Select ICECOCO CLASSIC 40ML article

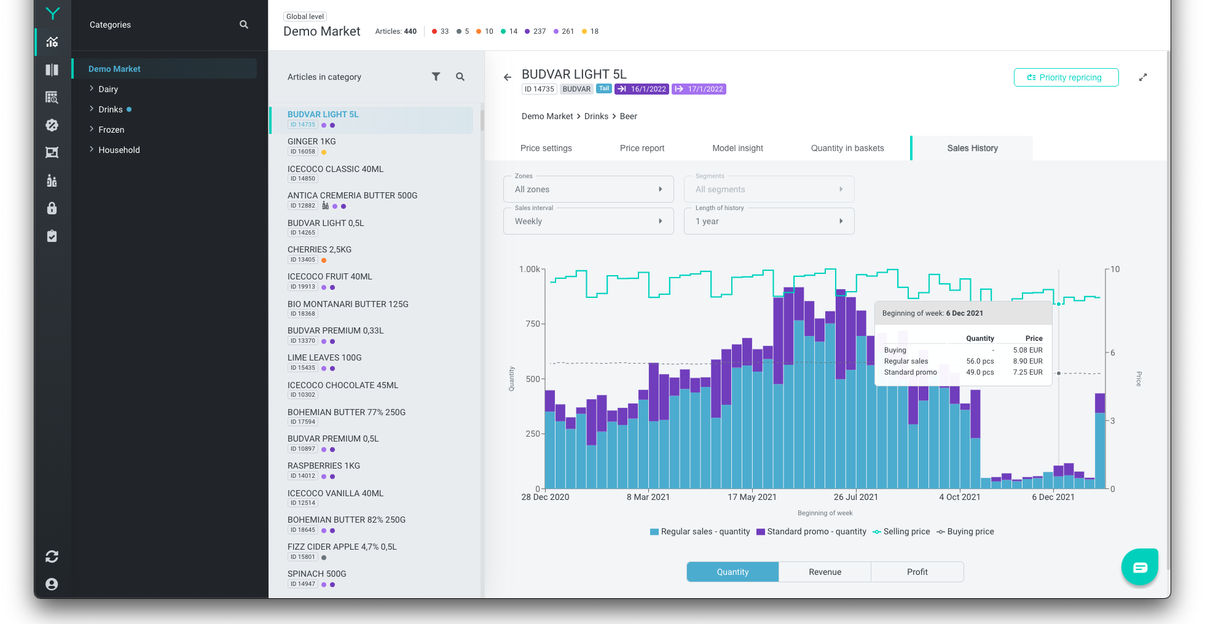(x=372, y=173)
